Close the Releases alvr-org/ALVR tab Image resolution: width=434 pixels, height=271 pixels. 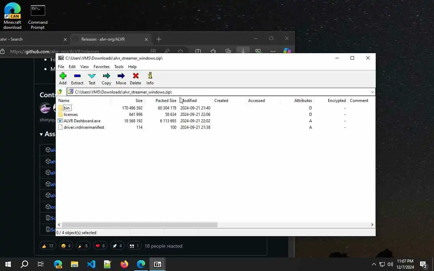(146, 39)
